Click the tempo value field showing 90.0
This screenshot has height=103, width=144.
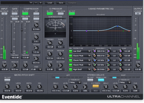[x=96, y=91]
